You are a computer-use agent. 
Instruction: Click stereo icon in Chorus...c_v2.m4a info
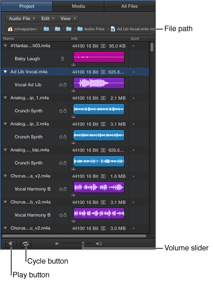[x=103, y=228]
